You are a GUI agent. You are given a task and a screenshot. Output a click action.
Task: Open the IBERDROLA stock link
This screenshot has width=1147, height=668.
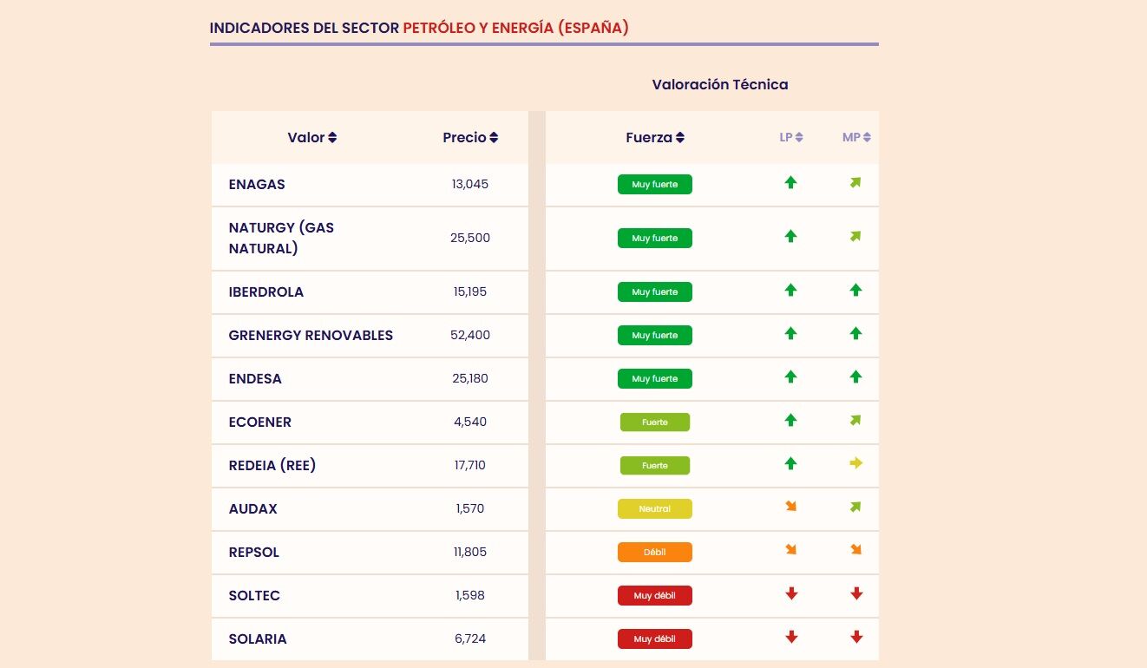pos(266,292)
